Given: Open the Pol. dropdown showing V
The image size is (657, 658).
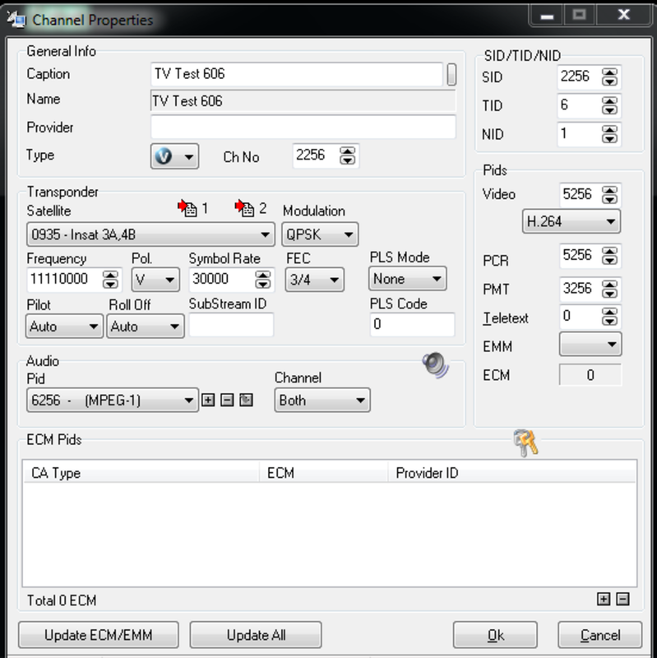Looking at the screenshot, I should pos(155,280).
